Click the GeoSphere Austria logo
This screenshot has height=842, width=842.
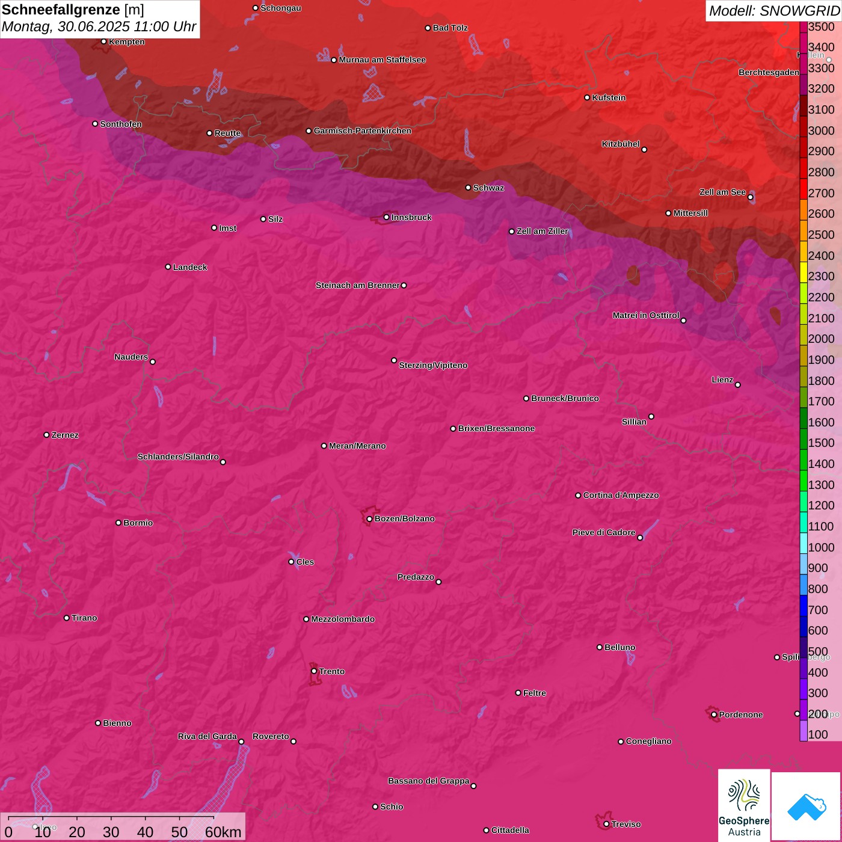point(744,805)
